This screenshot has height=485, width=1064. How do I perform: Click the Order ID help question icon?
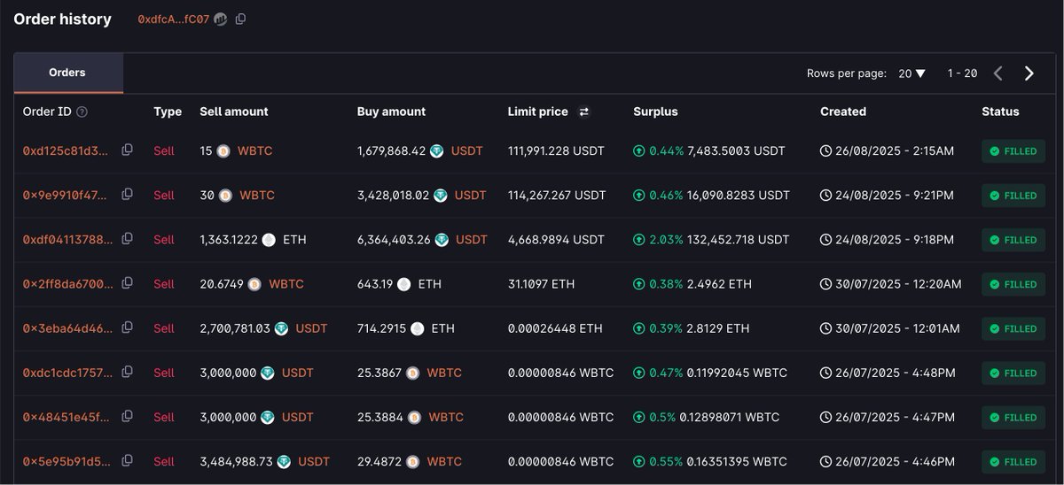coord(82,112)
